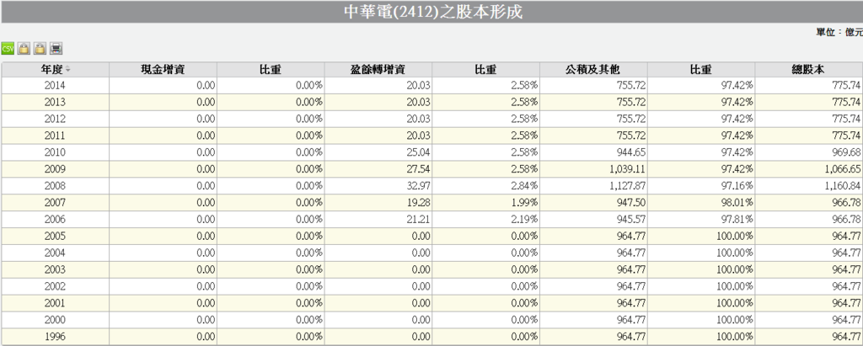Click the 944.65 value in the 2010 row
This screenshot has height=346, width=863.
tap(632, 152)
